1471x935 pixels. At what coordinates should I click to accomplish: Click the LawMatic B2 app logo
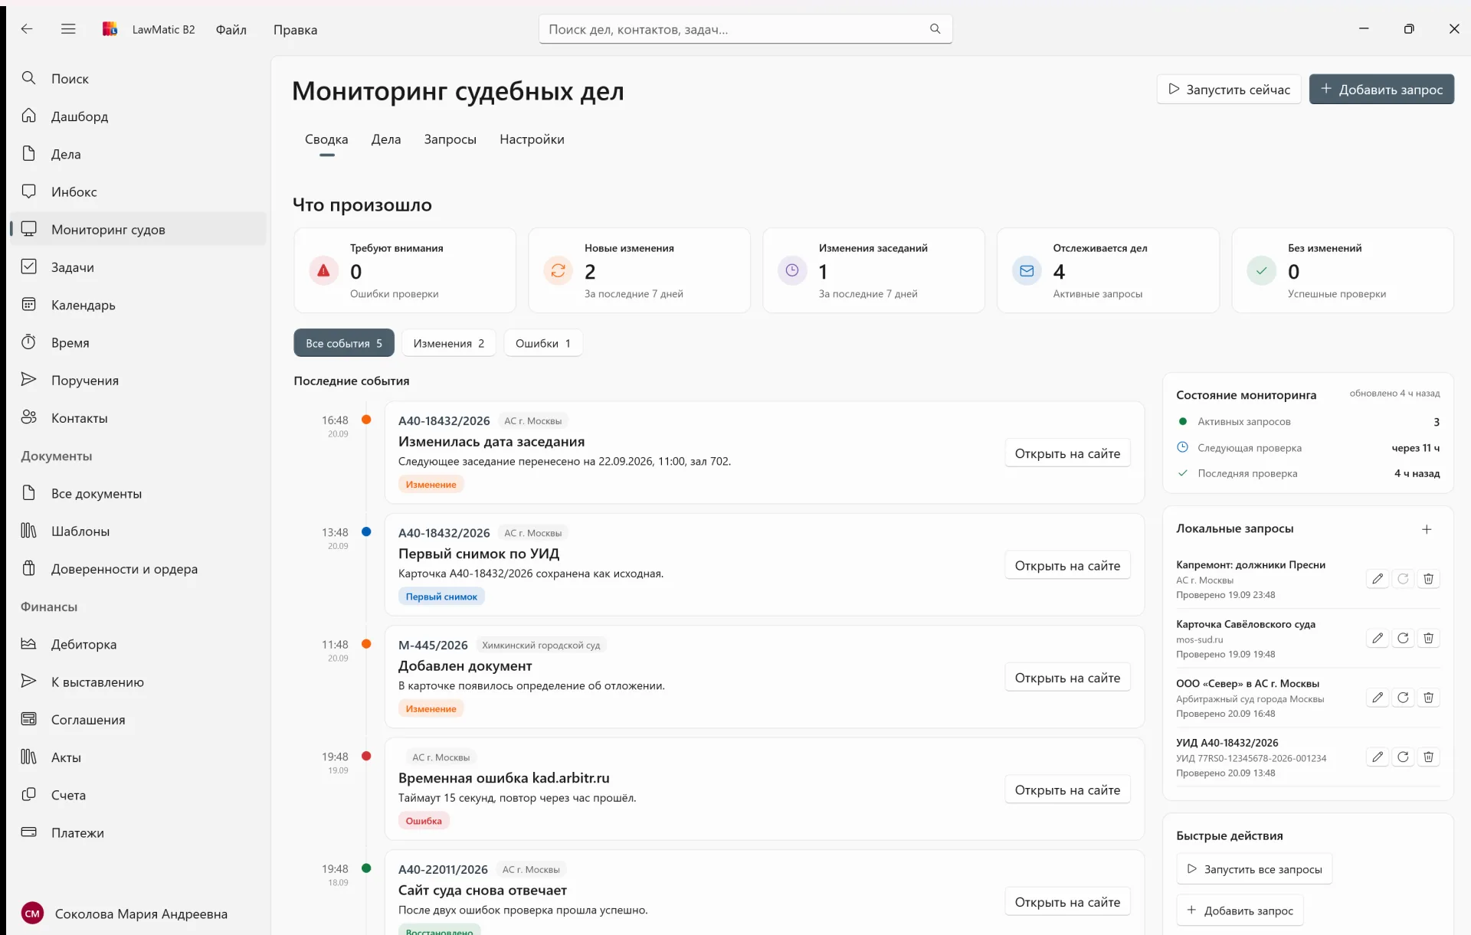(110, 29)
